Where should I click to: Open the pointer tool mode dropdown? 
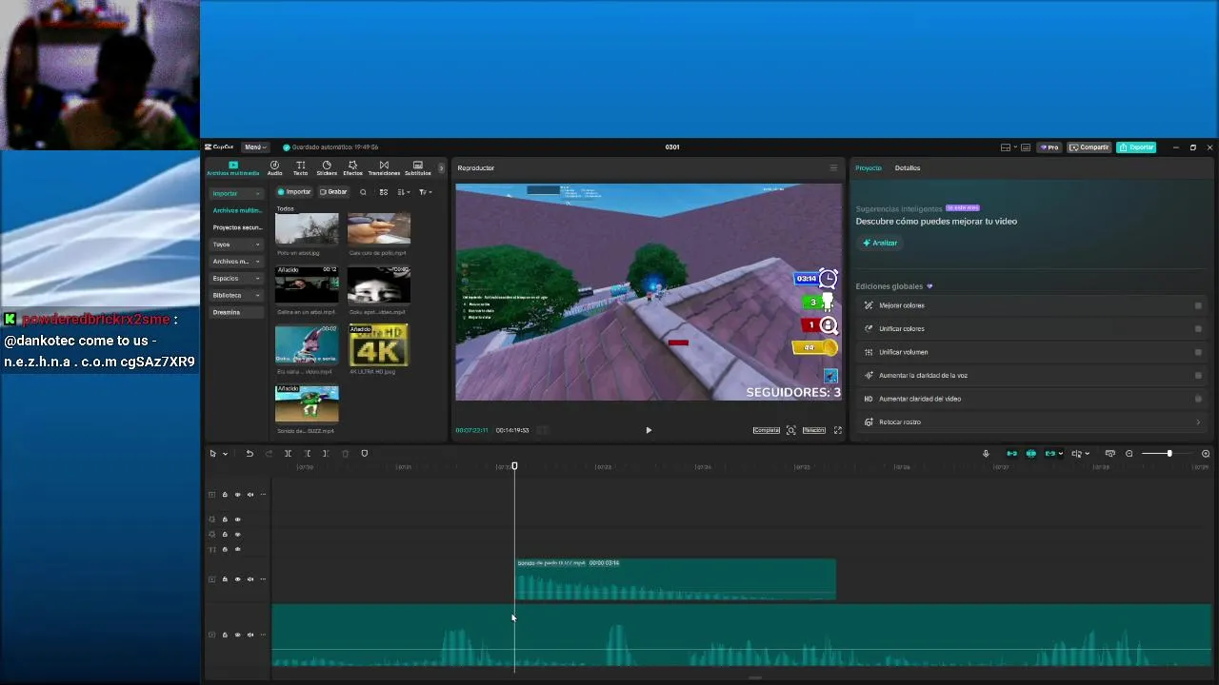(225, 454)
